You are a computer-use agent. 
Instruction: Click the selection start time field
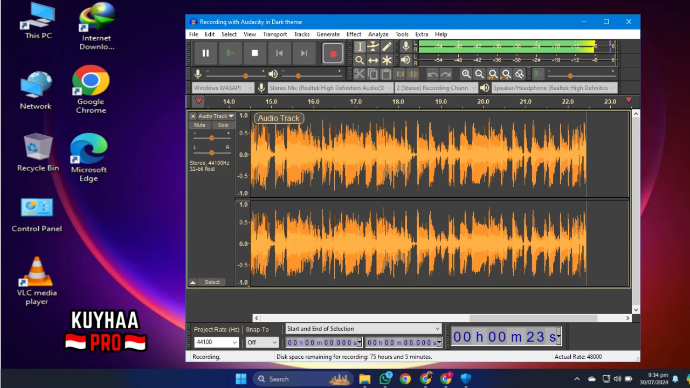[x=324, y=342]
